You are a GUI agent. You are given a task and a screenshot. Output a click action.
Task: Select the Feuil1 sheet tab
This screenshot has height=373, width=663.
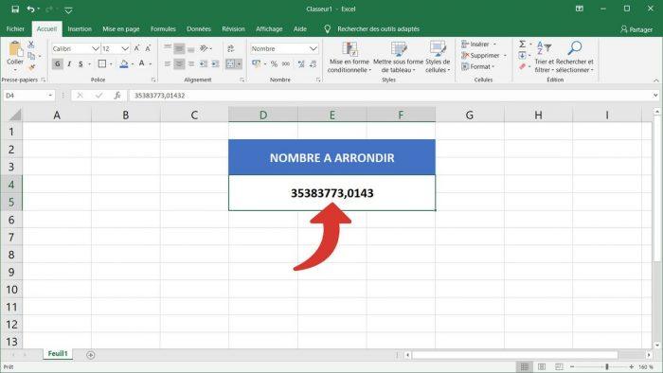pos(58,353)
